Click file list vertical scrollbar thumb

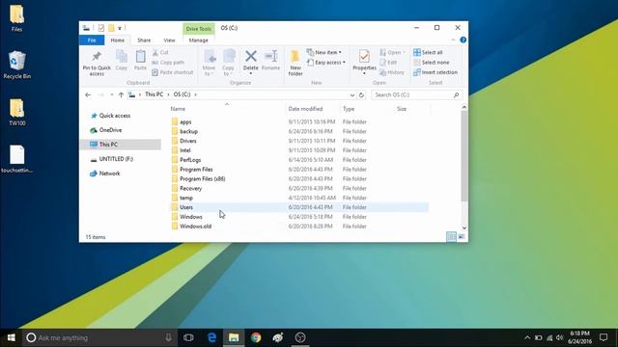[x=463, y=156]
